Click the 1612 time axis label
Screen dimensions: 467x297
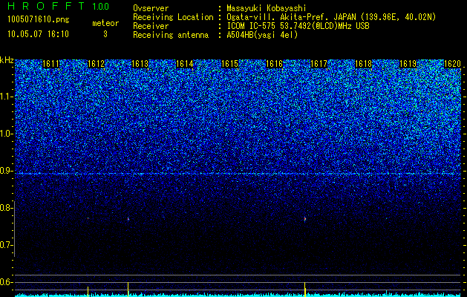97,64
